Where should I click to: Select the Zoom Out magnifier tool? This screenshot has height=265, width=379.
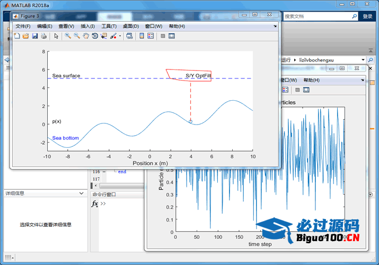coord(77,36)
